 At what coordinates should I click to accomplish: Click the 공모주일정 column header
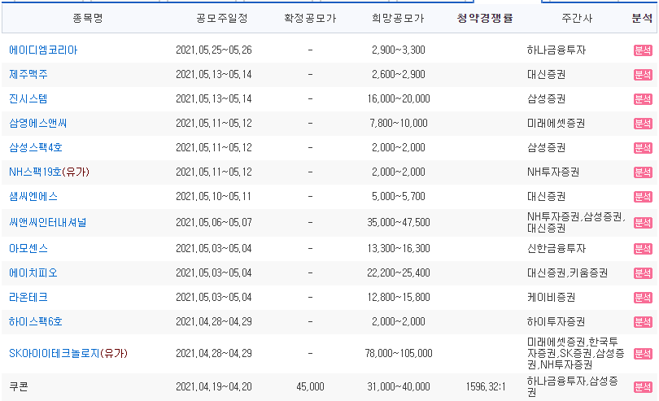point(222,18)
